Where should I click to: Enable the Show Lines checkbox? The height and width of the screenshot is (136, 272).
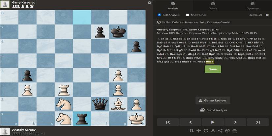pyautogui.click(x=187, y=15)
